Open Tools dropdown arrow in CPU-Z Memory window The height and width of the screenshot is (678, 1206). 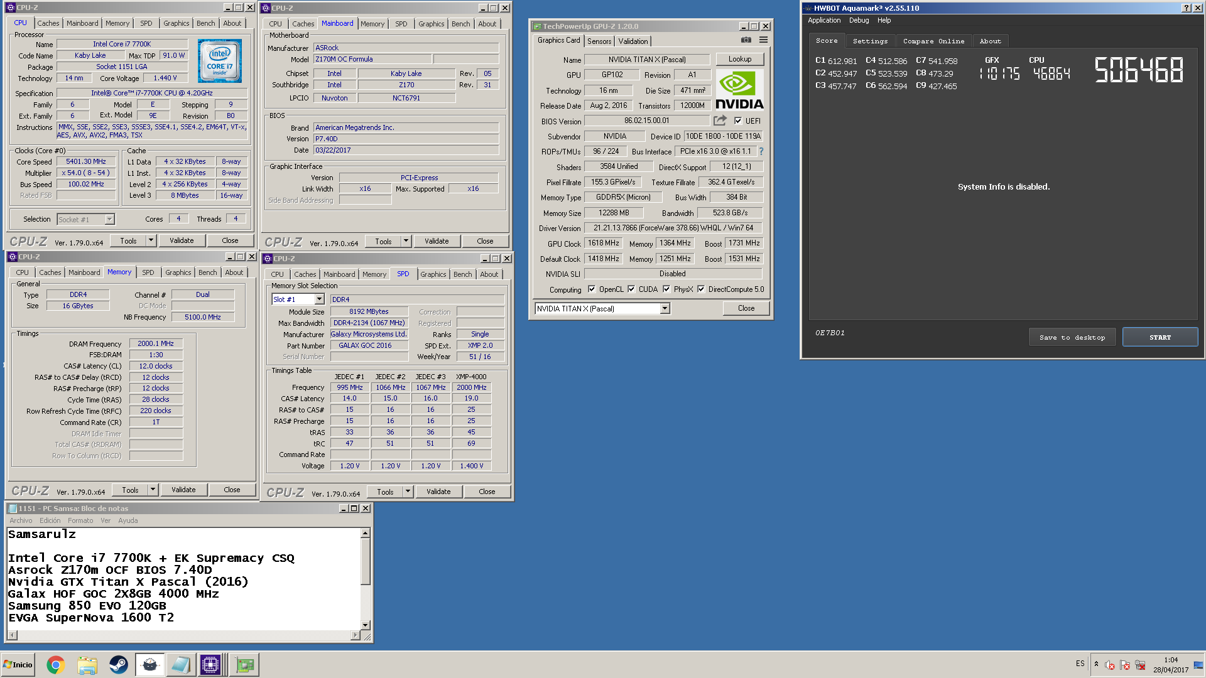pyautogui.click(x=153, y=490)
